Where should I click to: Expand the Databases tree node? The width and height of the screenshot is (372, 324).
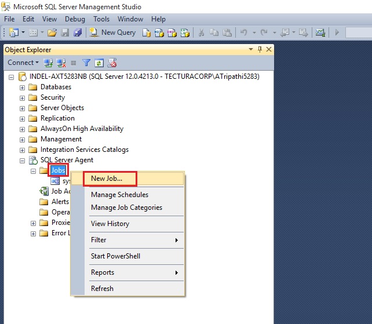pyautogui.click(x=23, y=87)
